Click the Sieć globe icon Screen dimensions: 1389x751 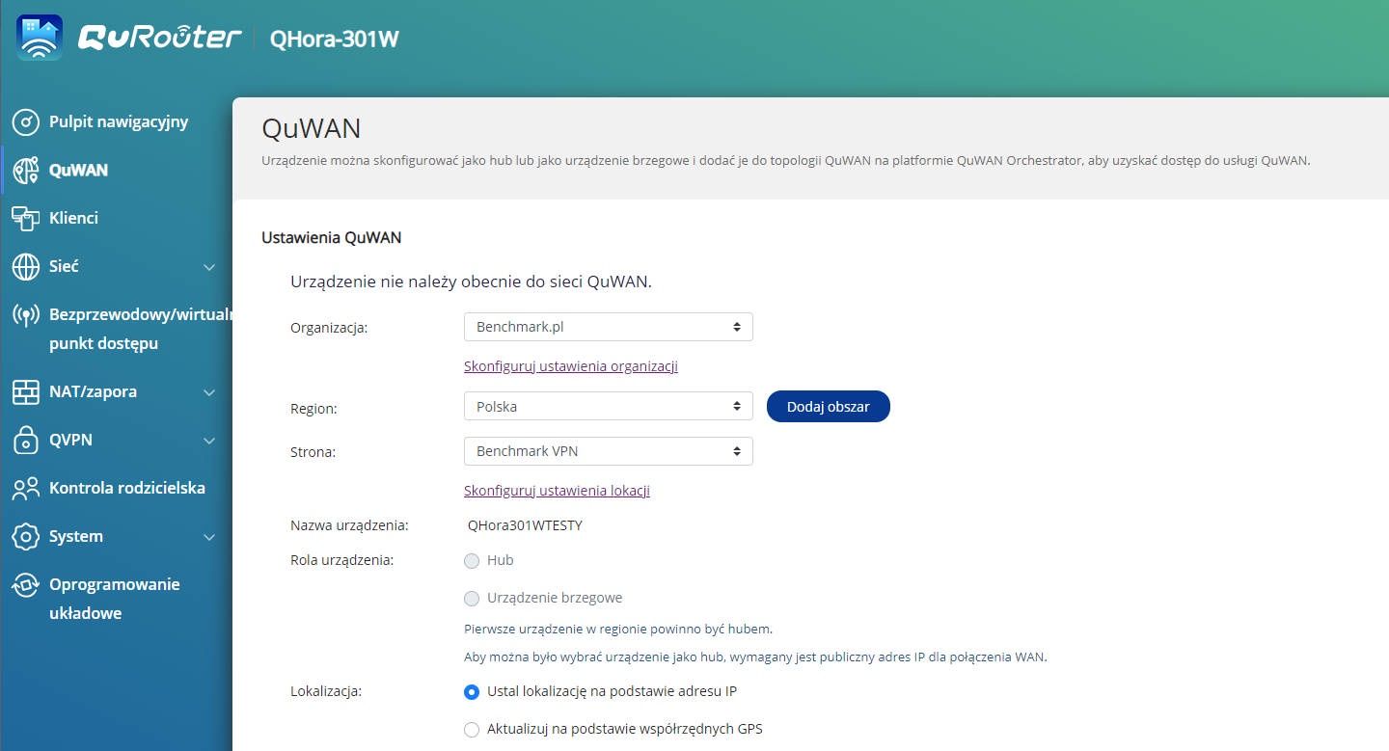coord(25,267)
